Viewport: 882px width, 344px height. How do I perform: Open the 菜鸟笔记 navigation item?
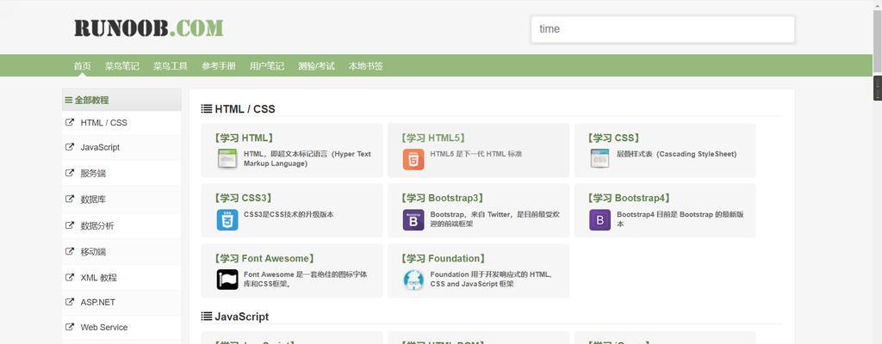click(x=122, y=65)
